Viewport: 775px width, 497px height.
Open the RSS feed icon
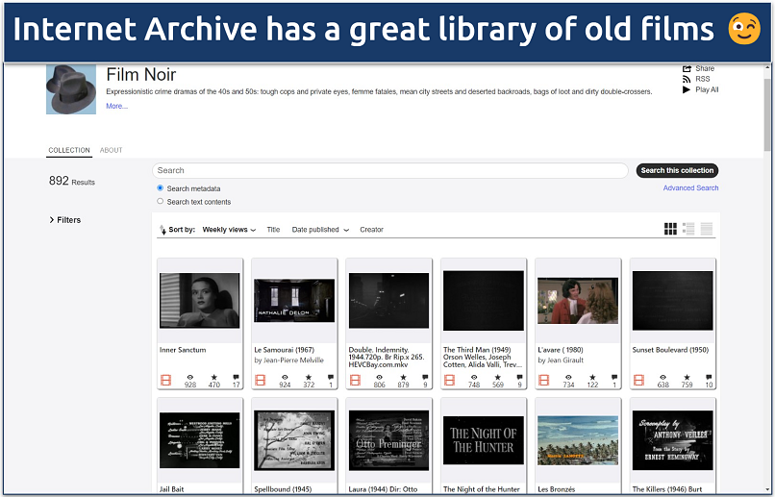pos(687,79)
